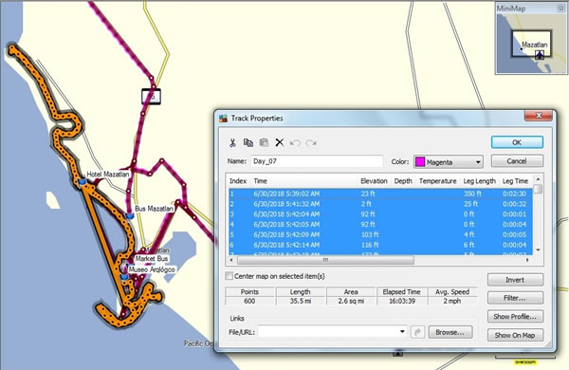Click the Delete X icon
569x370 pixels.
coord(280,142)
